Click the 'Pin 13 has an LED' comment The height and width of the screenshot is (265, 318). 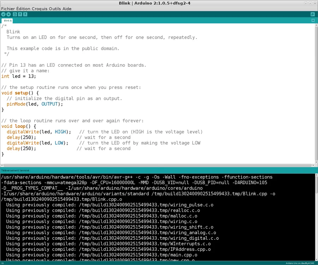(74, 65)
